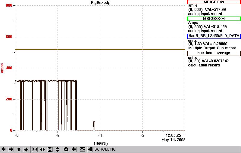Click the VAL=515.459 reading
Screen dimensions: 241x153
pyautogui.click(x=215, y=27)
